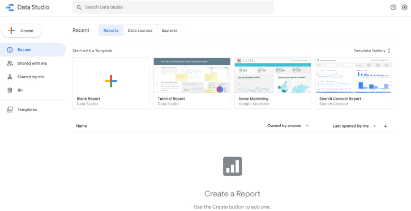Click the Create a Report heading text

(232, 193)
